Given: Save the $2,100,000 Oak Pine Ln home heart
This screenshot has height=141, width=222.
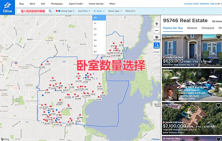Looking at the screenshot, I should click(x=219, y=105).
